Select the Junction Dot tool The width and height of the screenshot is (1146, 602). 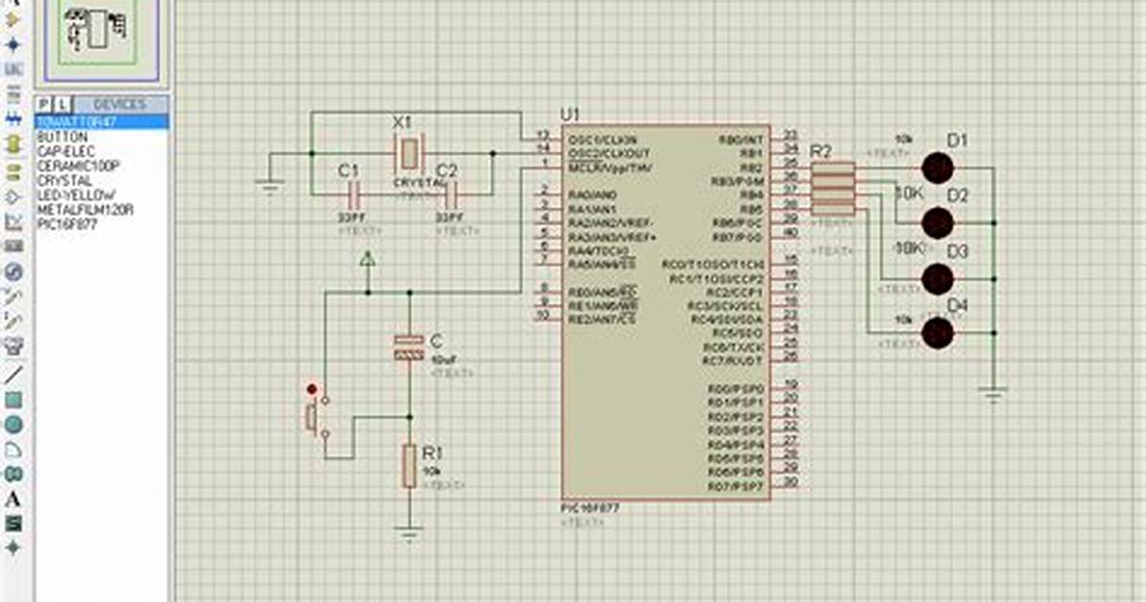13,45
